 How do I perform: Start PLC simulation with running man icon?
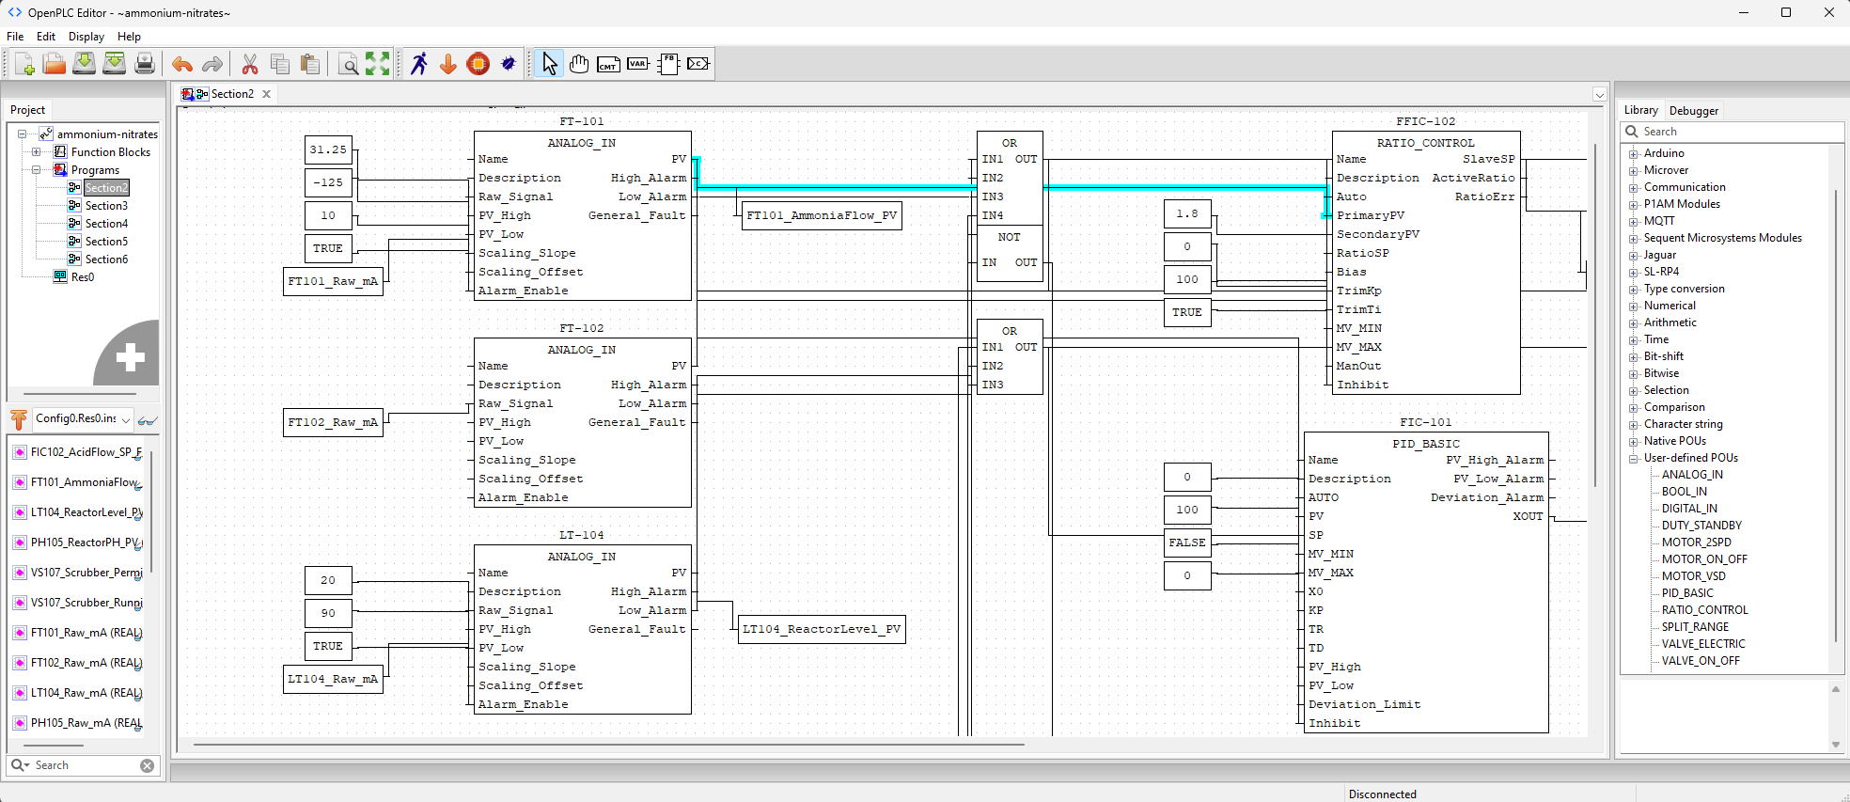click(419, 64)
